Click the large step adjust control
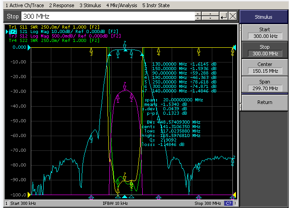The width and height of the screenshot is (289, 208). [x=210, y=16]
